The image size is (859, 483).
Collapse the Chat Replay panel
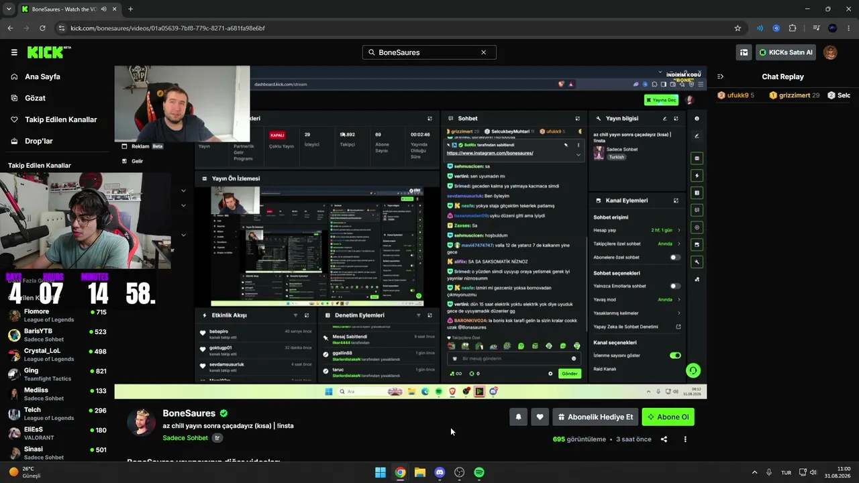(x=720, y=76)
